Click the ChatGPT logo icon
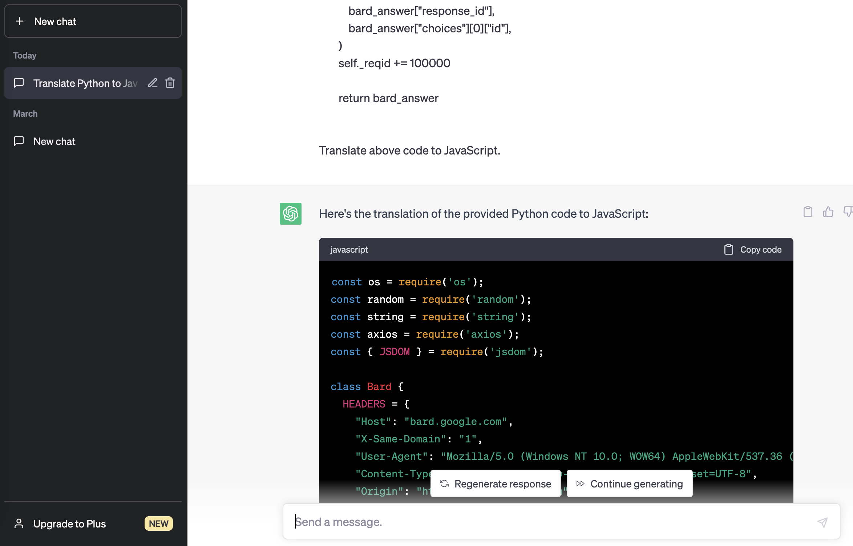853x546 pixels. [x=290, y=213]
